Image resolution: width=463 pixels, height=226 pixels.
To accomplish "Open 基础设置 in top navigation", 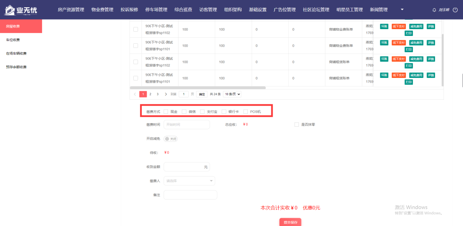I will point(258,10).
